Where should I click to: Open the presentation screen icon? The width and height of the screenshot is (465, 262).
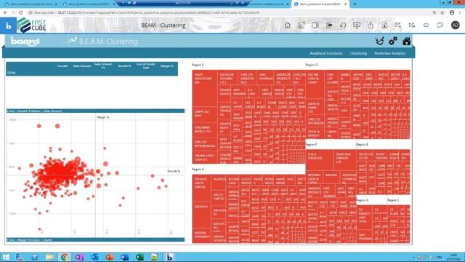[x=357, y=25]
